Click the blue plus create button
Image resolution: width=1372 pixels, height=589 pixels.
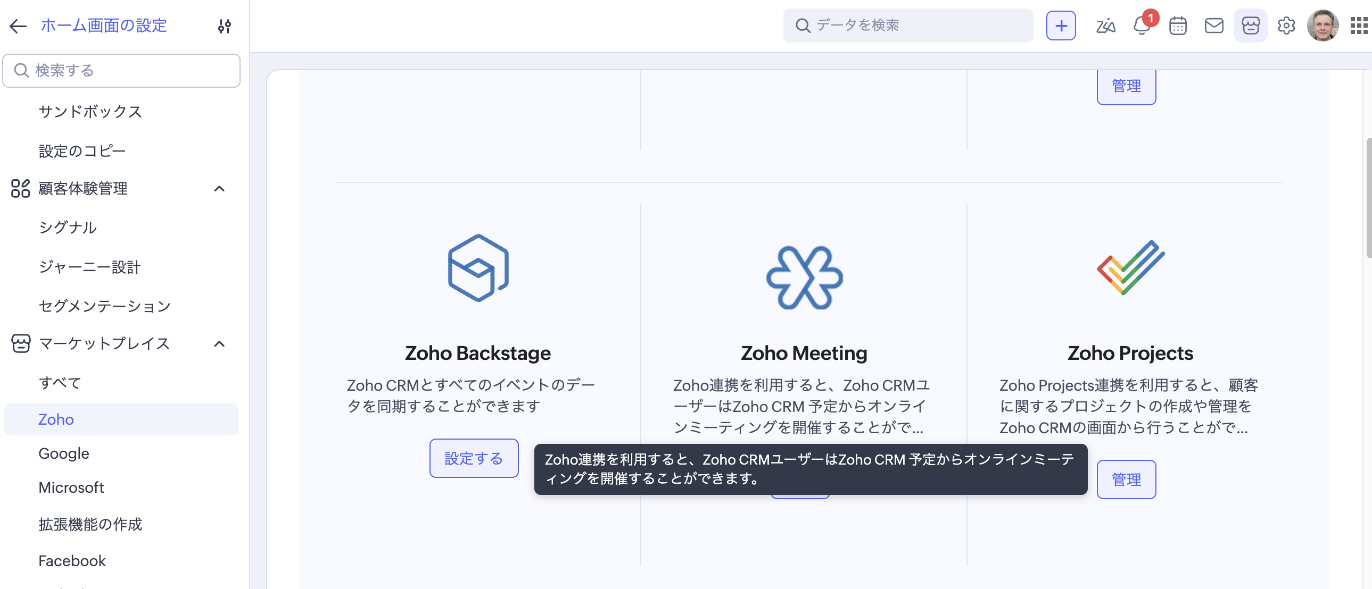1061,26
